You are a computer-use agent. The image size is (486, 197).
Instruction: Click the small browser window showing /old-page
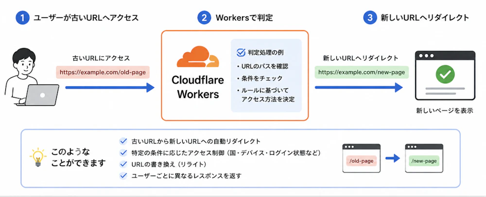tap(361, 158)
